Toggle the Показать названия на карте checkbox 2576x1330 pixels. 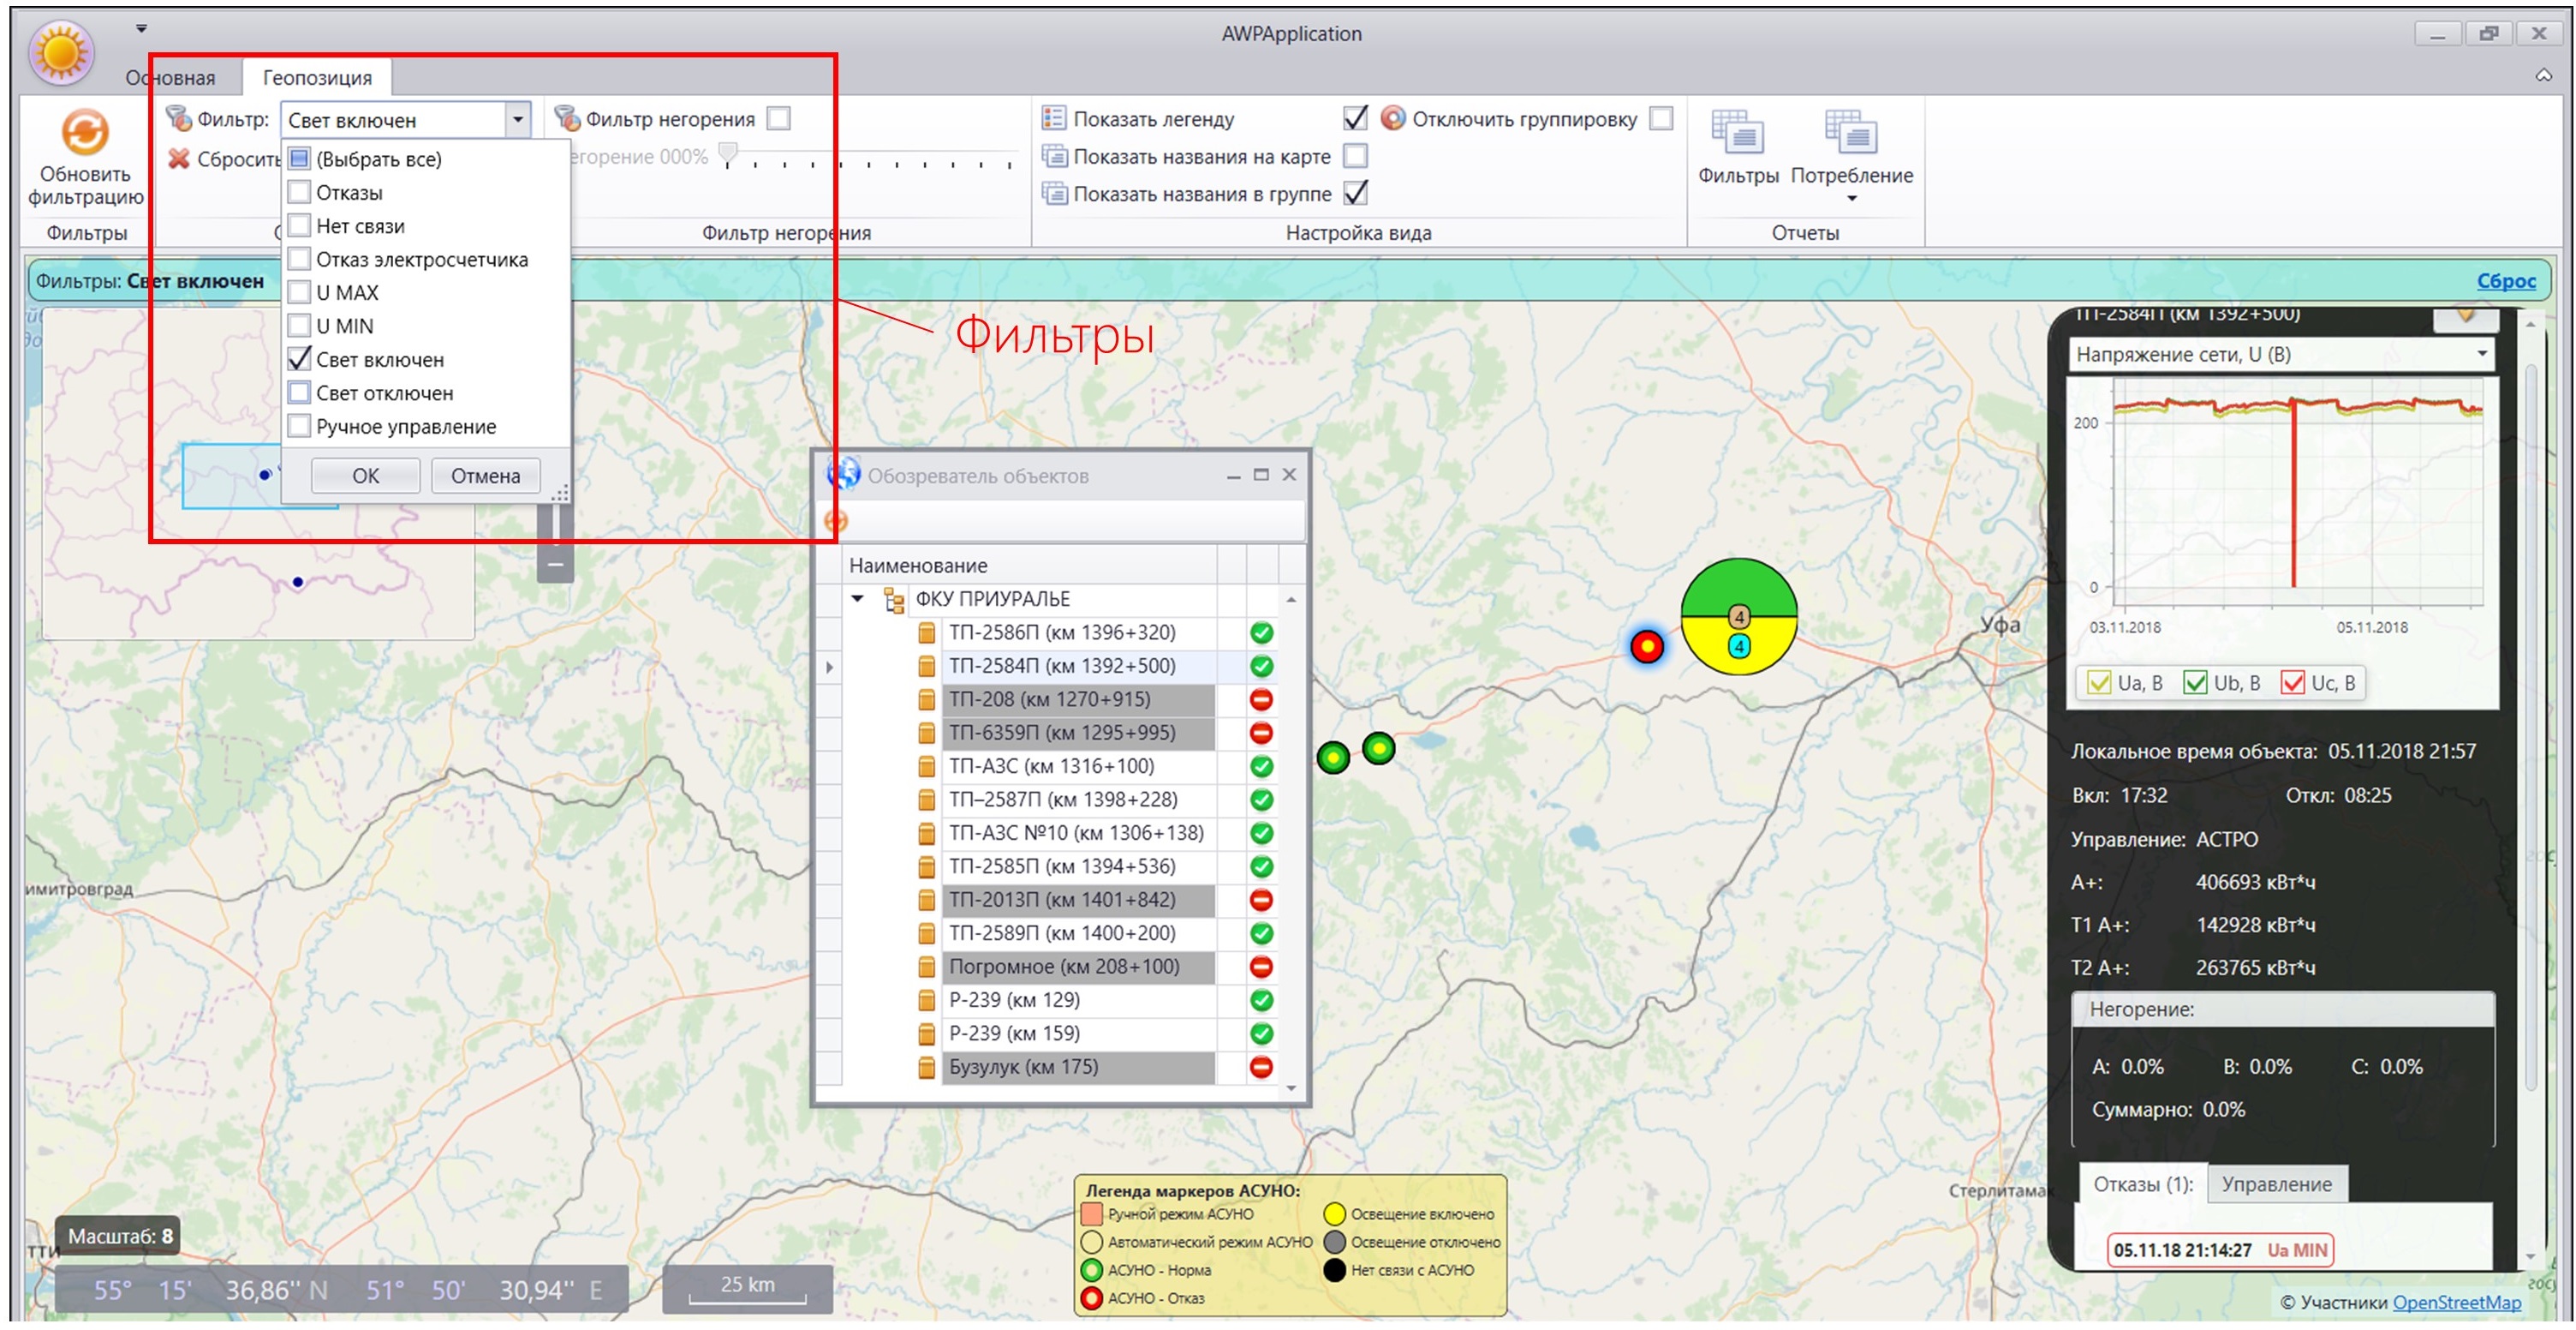click(x=1356, y=156)
